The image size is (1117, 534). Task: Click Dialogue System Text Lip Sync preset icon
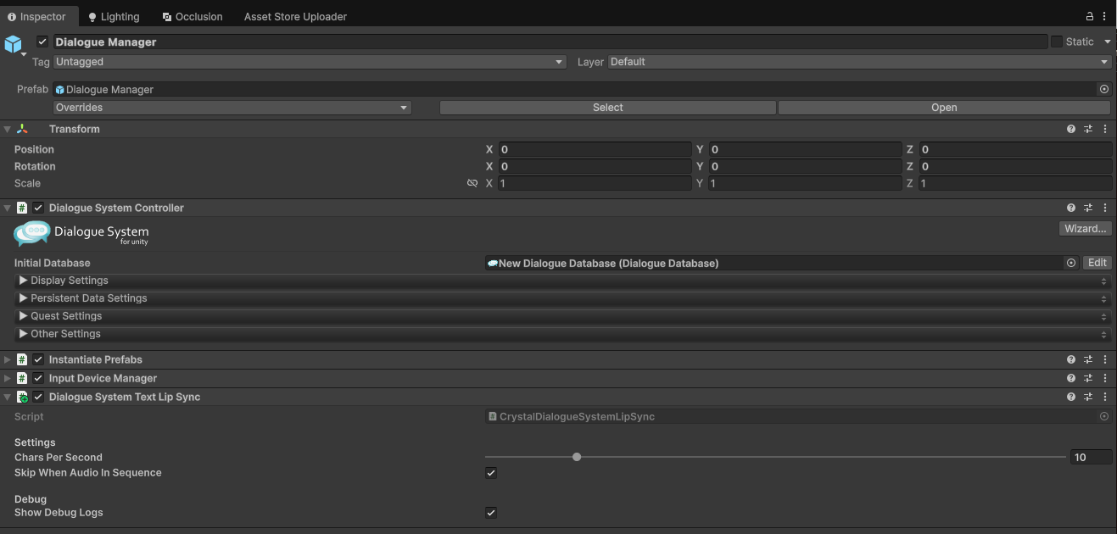[1088, 398]
